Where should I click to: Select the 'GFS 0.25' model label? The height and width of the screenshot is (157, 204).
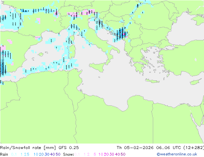pyautogui.click(x=69, y=148)
